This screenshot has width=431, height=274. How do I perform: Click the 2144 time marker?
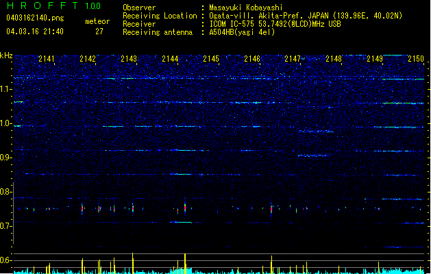tap(170, 59)
